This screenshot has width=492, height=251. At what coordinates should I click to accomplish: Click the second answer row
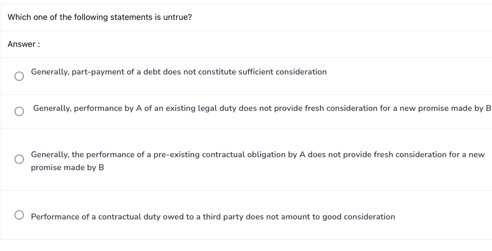pos(243,111)
